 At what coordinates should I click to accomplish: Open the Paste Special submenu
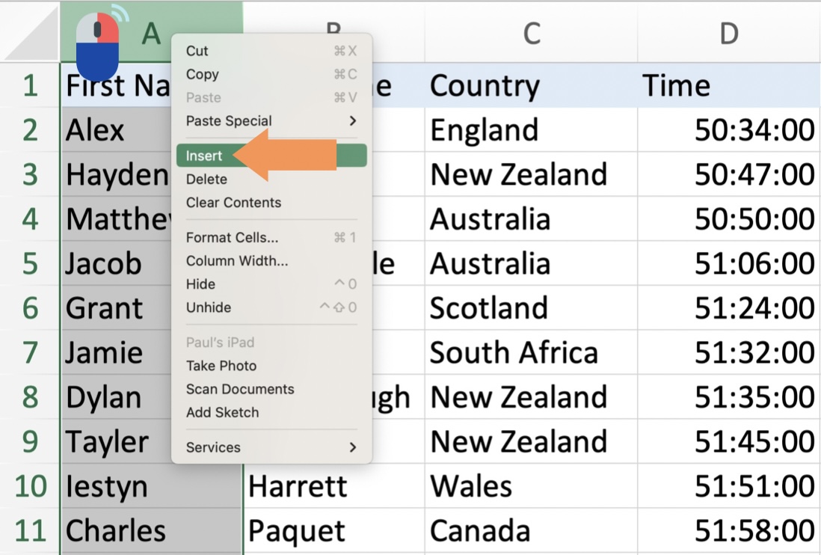[x=271, y=121]
